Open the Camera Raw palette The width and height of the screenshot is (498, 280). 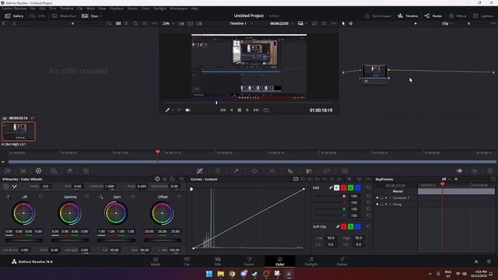(8, 171)
